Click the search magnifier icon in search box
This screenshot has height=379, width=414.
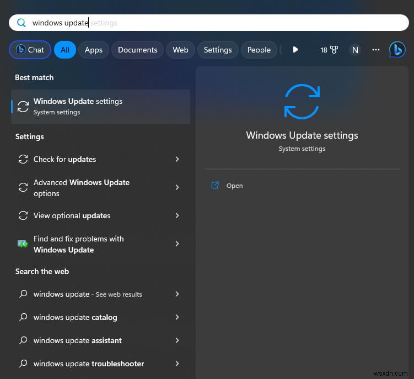pos(21,23)
